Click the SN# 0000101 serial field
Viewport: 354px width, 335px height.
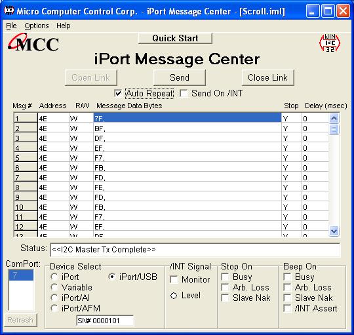tap(105, 321)
